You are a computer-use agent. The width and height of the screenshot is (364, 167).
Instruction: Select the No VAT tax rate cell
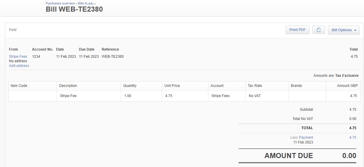tap(267, 96)
